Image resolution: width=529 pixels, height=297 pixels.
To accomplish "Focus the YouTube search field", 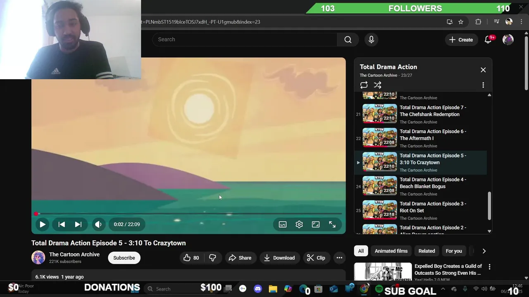I will [x=245, y=40].
